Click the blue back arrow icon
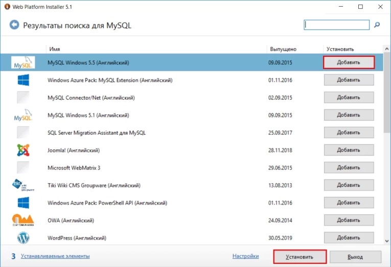391x267 pixels. (x=14, y=25)
